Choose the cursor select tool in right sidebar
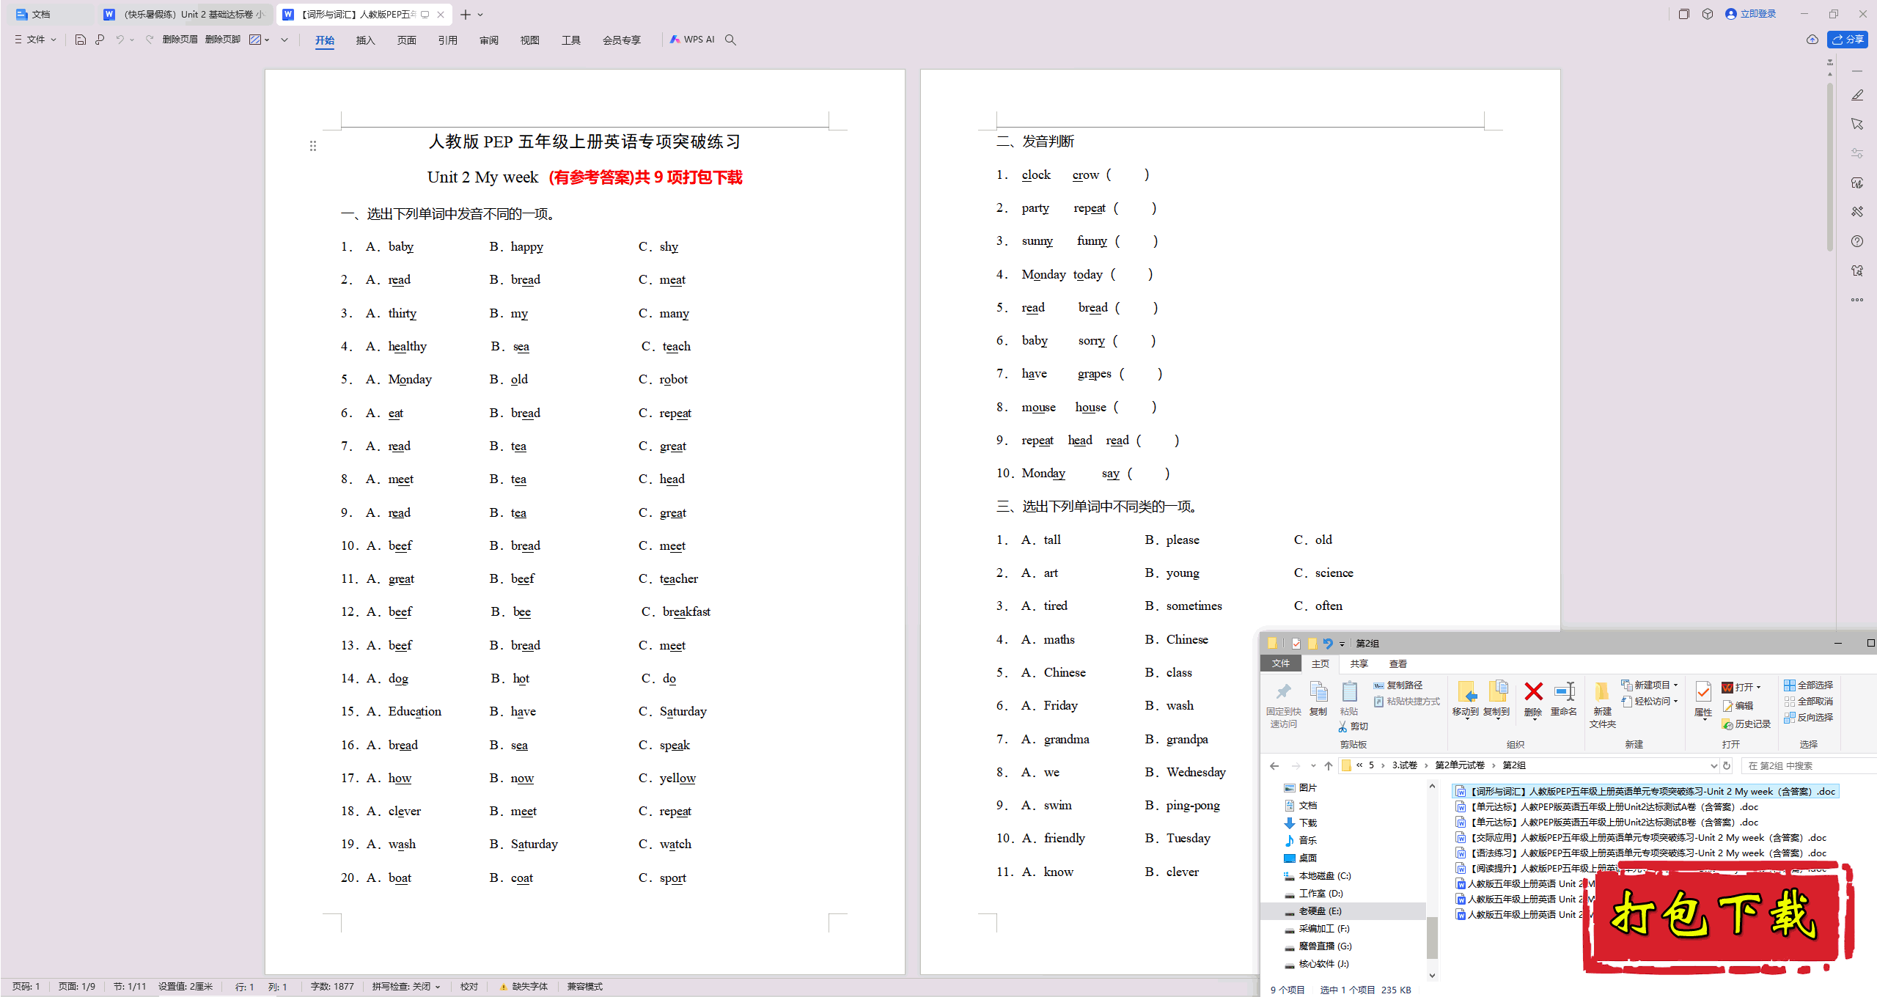 pyautogui.click(x=1857, y=124)
